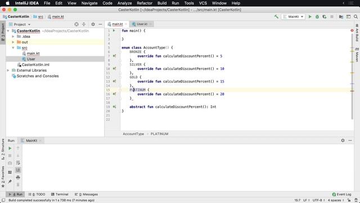Image resolution: width=360 pixels, height=203 pixels.
Task: Change line separator LF in status bar
Action: (307, 200)
